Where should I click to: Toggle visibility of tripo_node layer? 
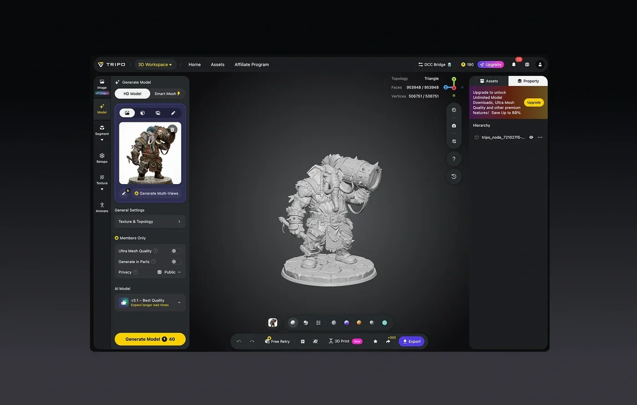531,137
